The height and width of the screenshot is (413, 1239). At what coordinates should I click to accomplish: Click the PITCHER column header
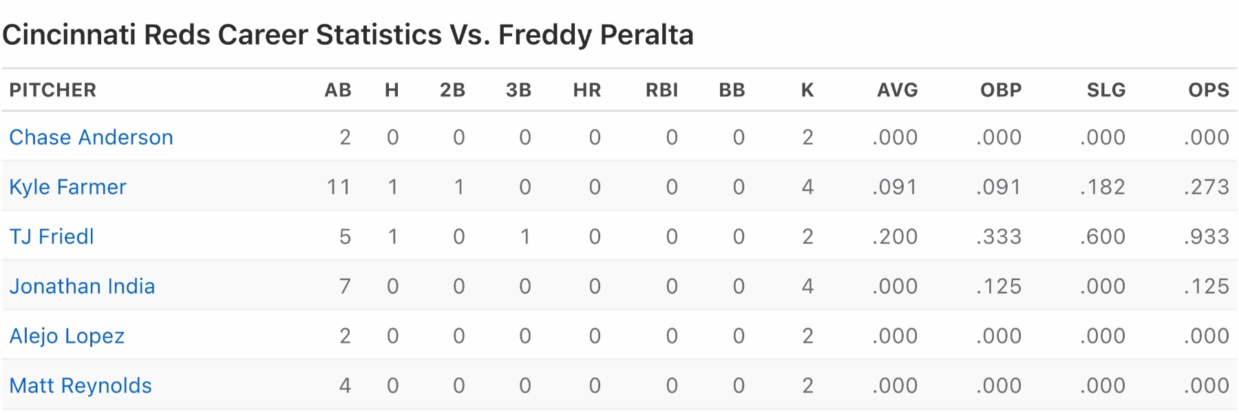pos(52,90)
